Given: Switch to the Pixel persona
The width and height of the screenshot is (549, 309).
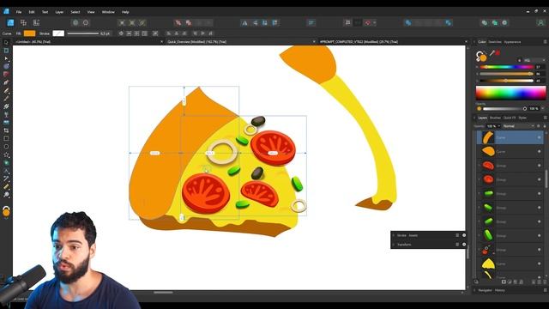Looking at the screenshot, I should click(x=23, y=23).
